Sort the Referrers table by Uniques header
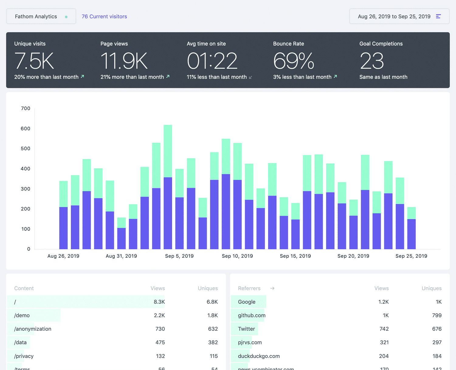This screenshot has width=456, height=370. click(431, 288)
